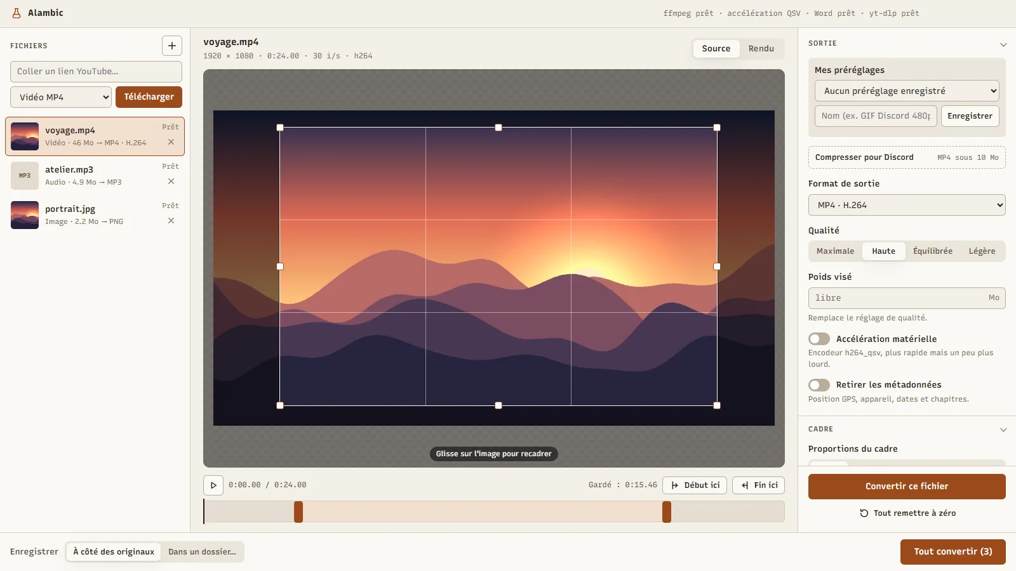Click the bottom-right crop handle
The height and width of the screenshot is (571, 1016).
pos(717,405)
